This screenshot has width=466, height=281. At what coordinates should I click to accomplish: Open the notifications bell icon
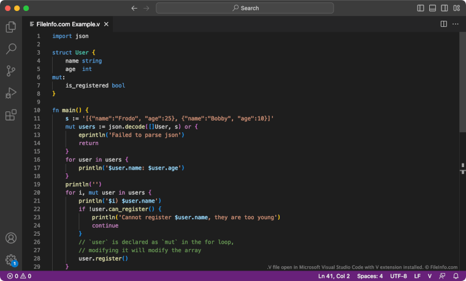click(456, 276)
